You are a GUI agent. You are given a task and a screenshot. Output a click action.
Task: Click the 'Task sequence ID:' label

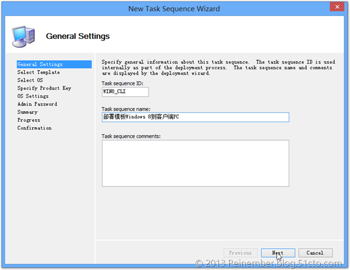click(122, 83)
